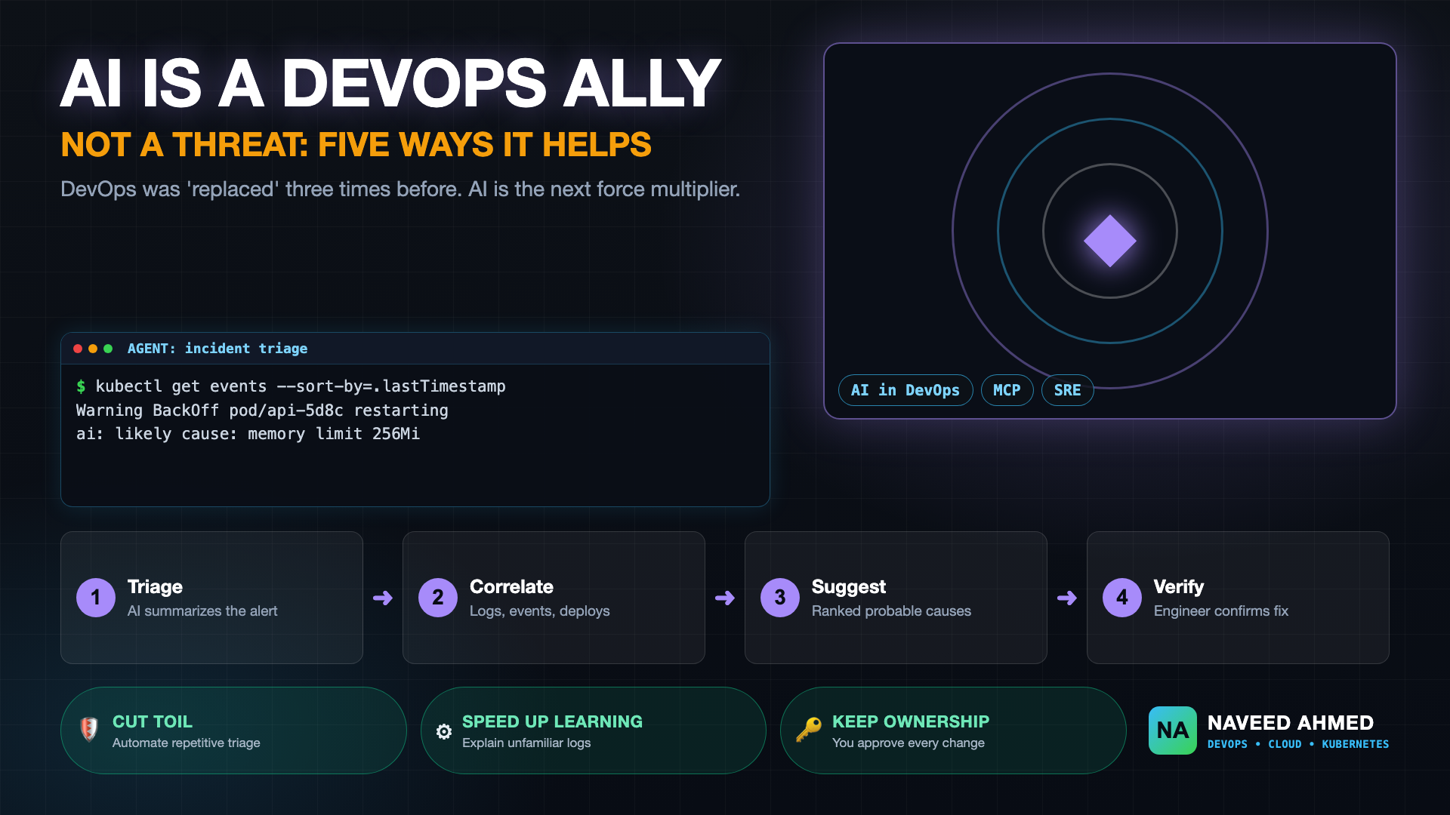
Task: Click the arrow between Triage and Correlate
Action: (383, 598)
